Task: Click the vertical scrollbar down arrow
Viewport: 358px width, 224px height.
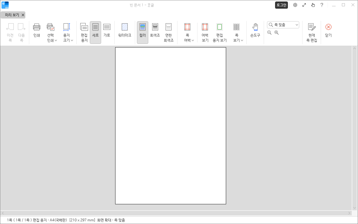Action: 354,208
